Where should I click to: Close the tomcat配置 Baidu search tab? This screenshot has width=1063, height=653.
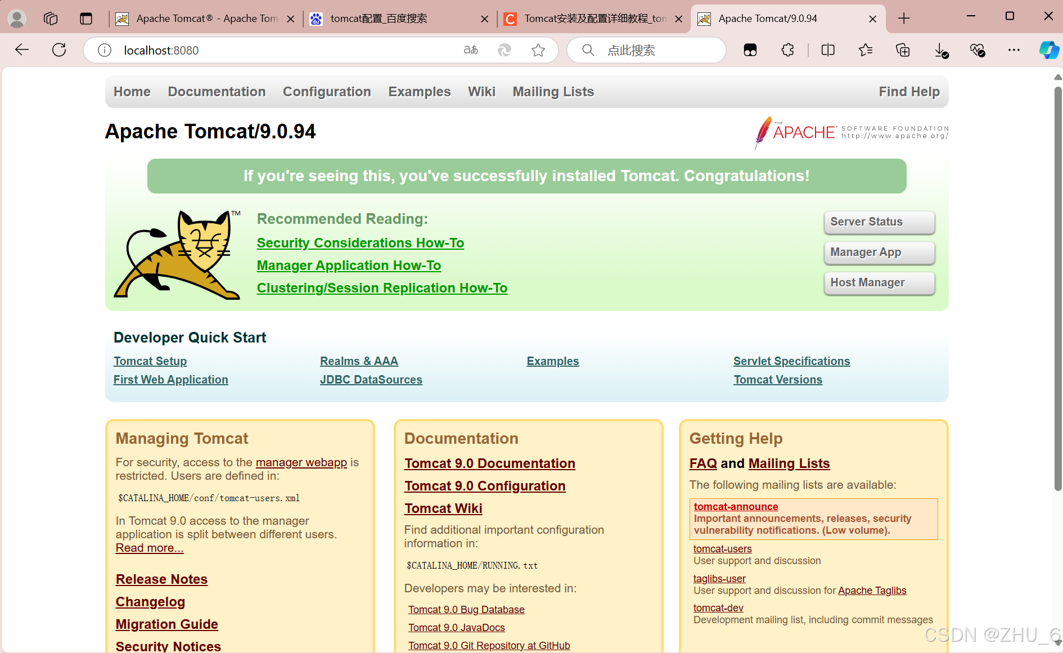click(x=485, y=19)
